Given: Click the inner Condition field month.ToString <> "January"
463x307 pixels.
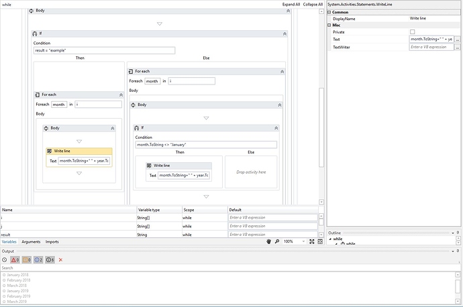Looking at the screenshot, I should pos(206,145).
